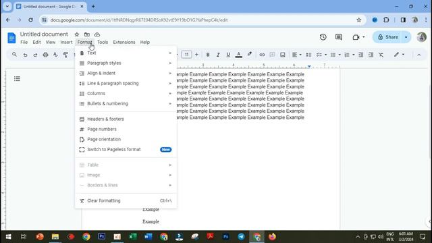Click the Untitled document title
The width and height of the screenshot is (432, 243).
(44, 34)
